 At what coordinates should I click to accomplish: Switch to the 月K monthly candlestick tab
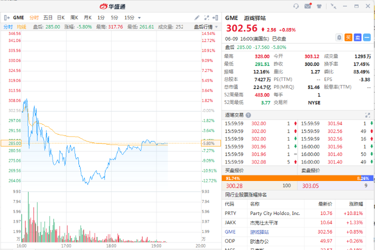pos(87,17)
